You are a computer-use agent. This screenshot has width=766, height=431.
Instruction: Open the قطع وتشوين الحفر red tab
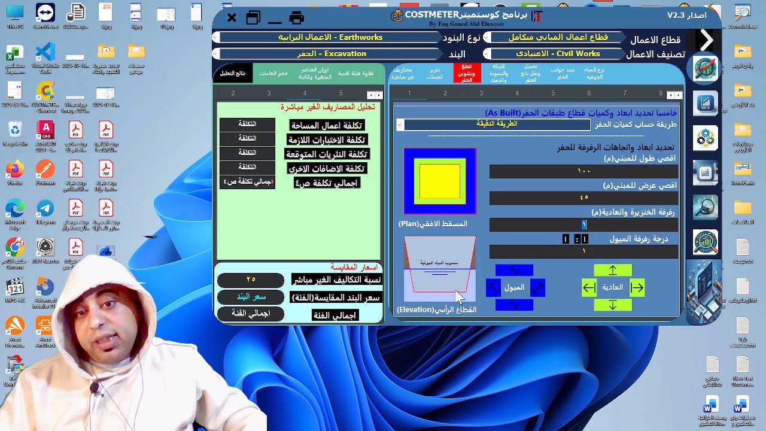click(x=467, y=73)
